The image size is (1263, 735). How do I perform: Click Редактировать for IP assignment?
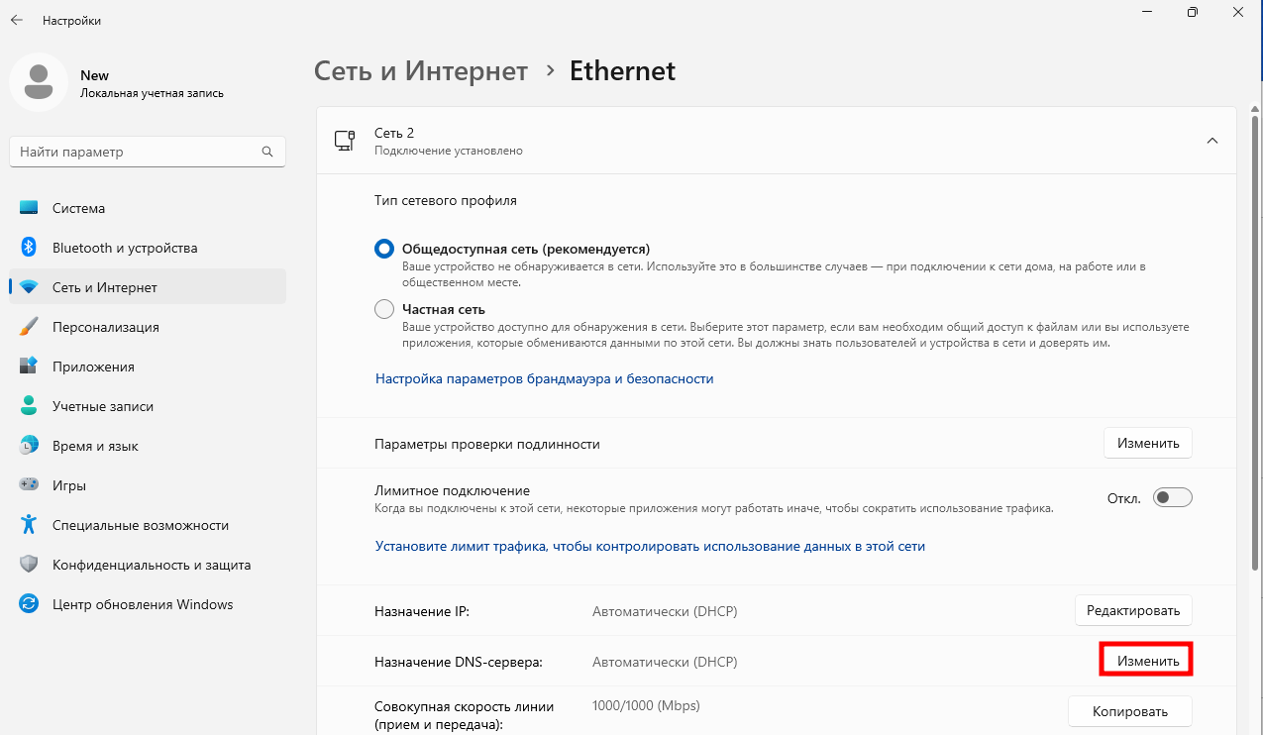coord(1133,610)
